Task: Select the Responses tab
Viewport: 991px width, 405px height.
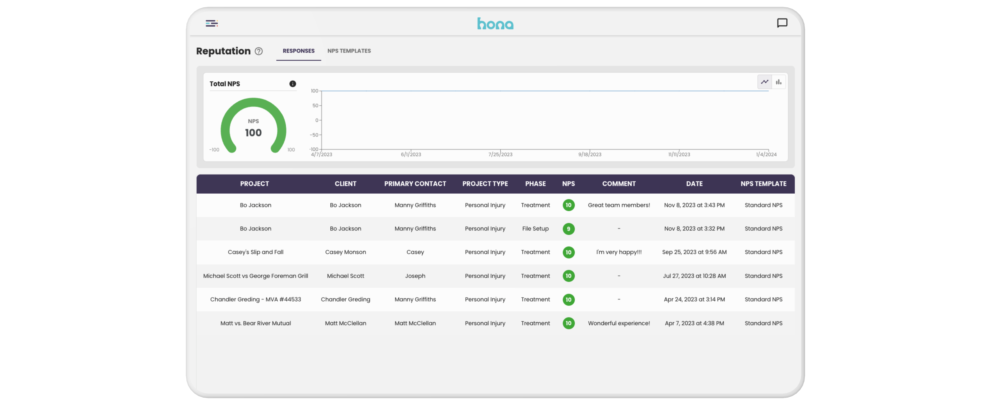Action: click(298, 51)
